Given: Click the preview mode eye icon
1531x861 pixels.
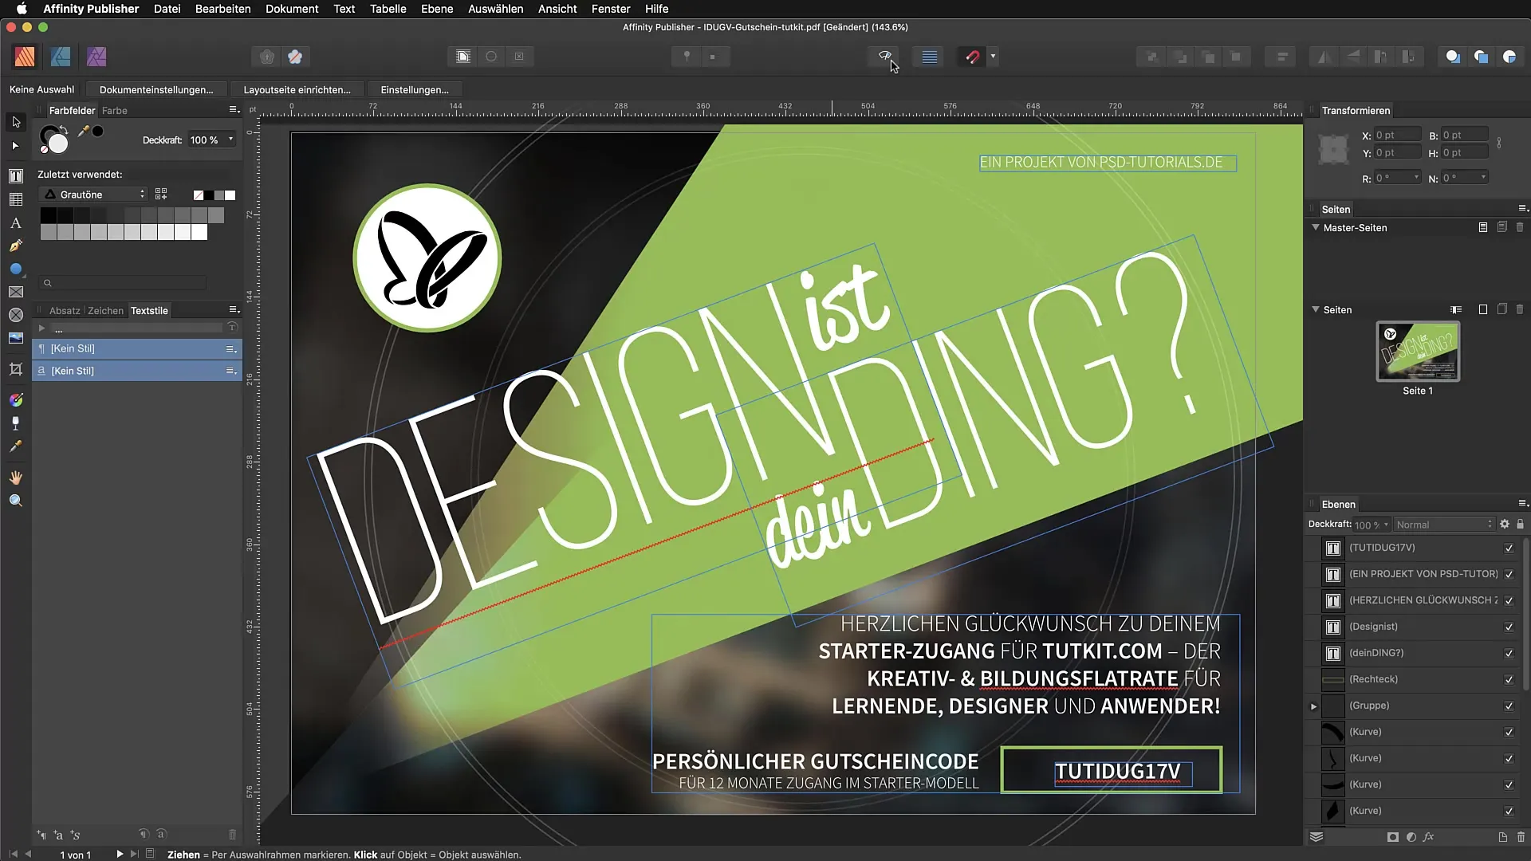Looking at the screenshot, I should click(884, 57).
